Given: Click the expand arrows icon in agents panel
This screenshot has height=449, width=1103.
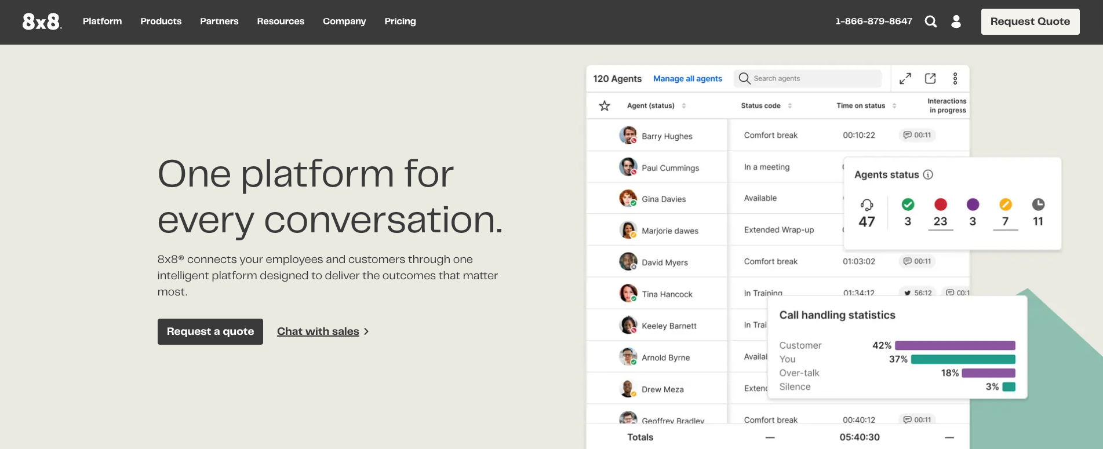Looking at the screenshot, I should pyautogui.click(x=905, y=78).
